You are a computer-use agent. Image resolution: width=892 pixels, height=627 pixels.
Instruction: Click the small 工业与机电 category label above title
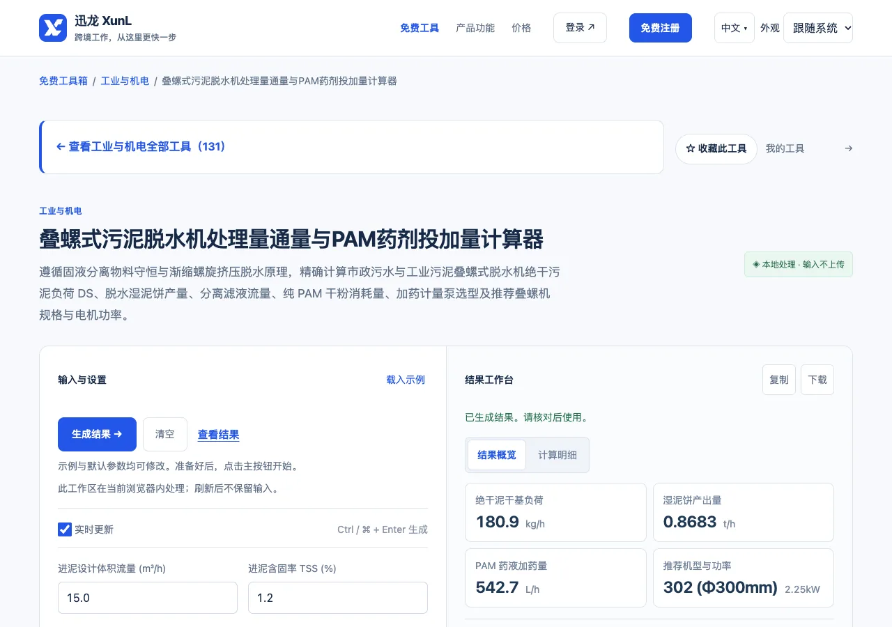pyautogui.click(x=61, y=211)
